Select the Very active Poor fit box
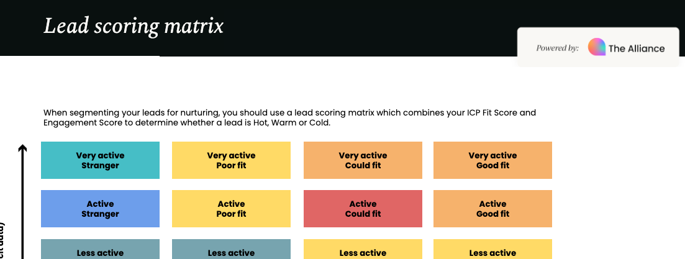This screenshot has height=259, width=685. point(231,160)
